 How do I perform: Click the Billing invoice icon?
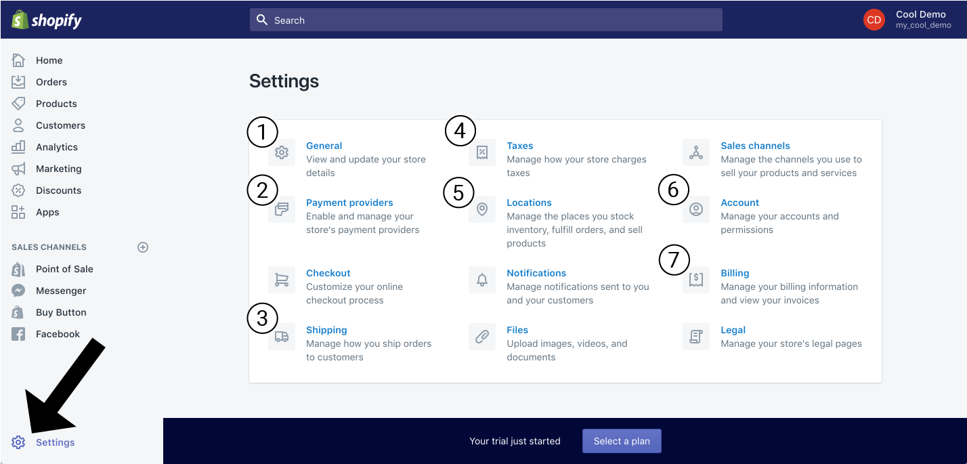click(696, 280)
